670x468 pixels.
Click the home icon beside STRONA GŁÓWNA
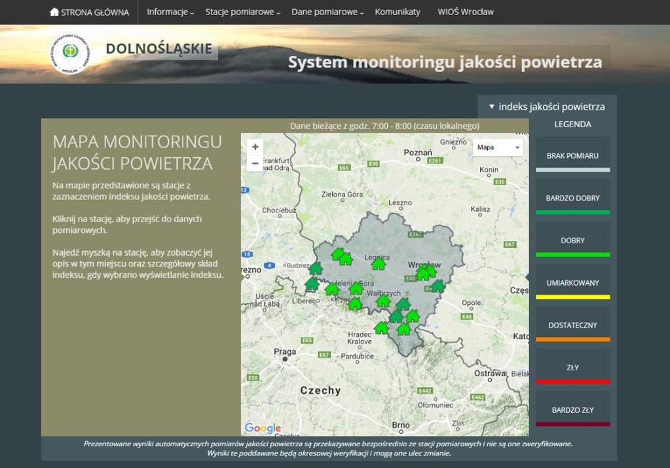[54, 12]
